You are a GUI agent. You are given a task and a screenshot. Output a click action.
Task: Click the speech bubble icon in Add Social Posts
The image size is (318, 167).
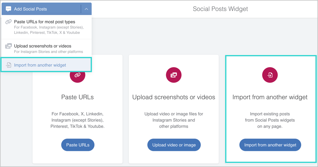8,9
